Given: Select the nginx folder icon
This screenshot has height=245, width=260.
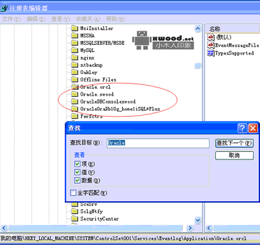Looking at the screenshot, I should (x=74, y=58).
